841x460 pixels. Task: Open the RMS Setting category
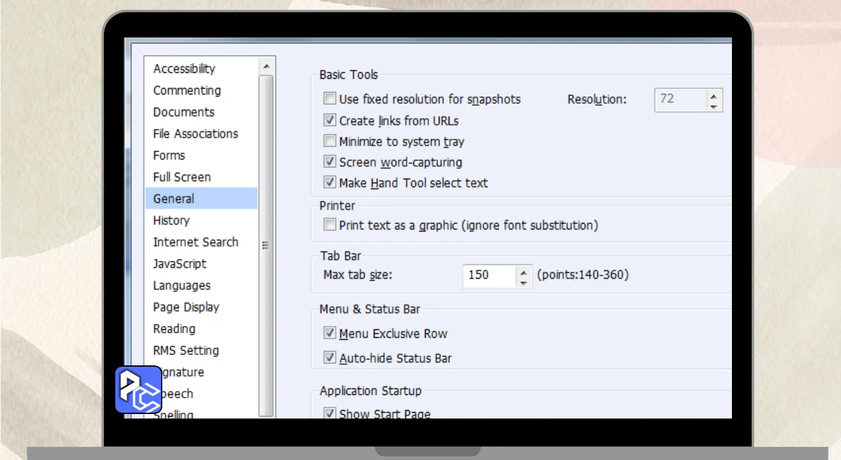pos(186,351)
